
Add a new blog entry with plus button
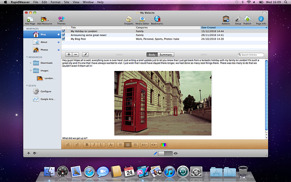[x=69, y=55]
